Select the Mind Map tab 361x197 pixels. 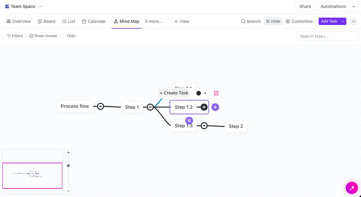[127, 21]
